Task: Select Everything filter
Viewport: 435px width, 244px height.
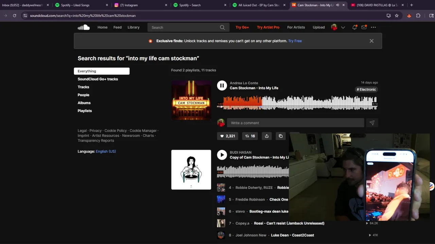Action: (x=102, y=71)
